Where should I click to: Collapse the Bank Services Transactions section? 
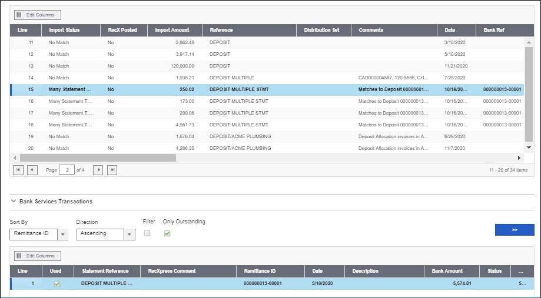pos(14,201)
